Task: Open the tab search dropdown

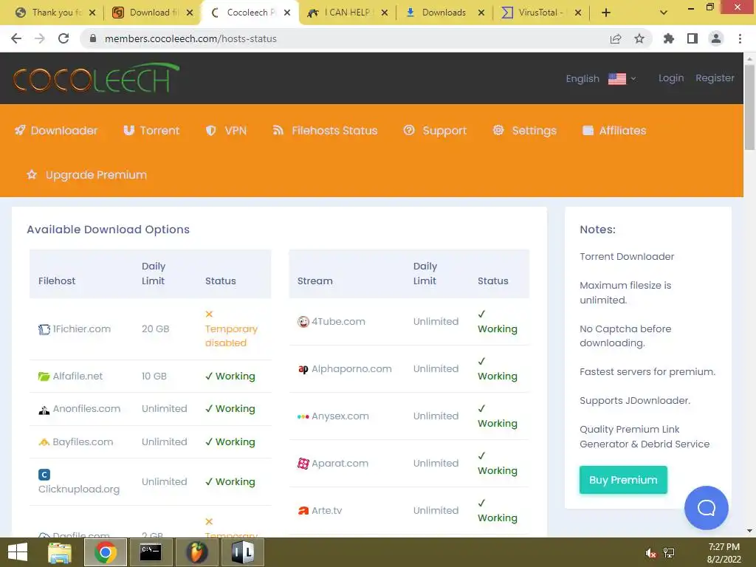Action: (x=664, y=13)
